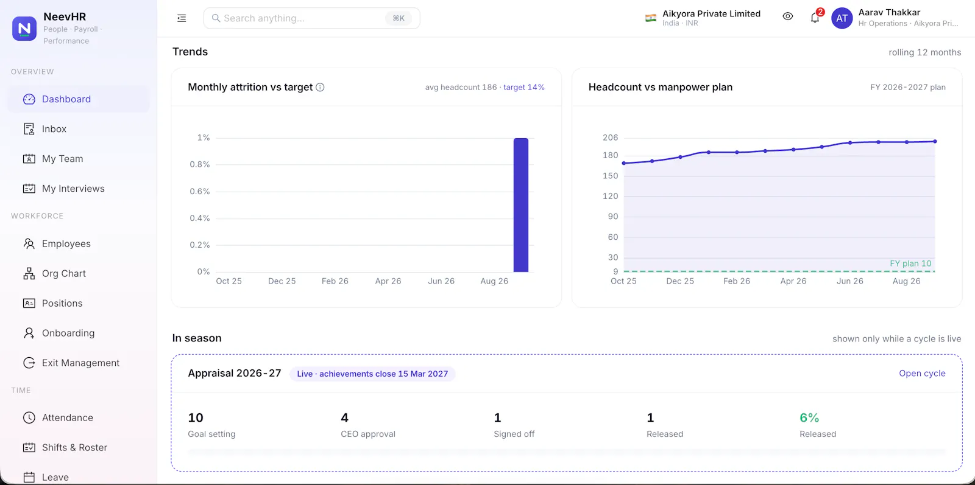Toggle the eye visibility icon in header
Image resolution: width=975 pixels, height=485 pixels.
[787, 16]
